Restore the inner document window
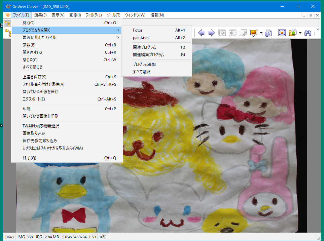This screenshot has height=241, width=324. tap(311, 15)
